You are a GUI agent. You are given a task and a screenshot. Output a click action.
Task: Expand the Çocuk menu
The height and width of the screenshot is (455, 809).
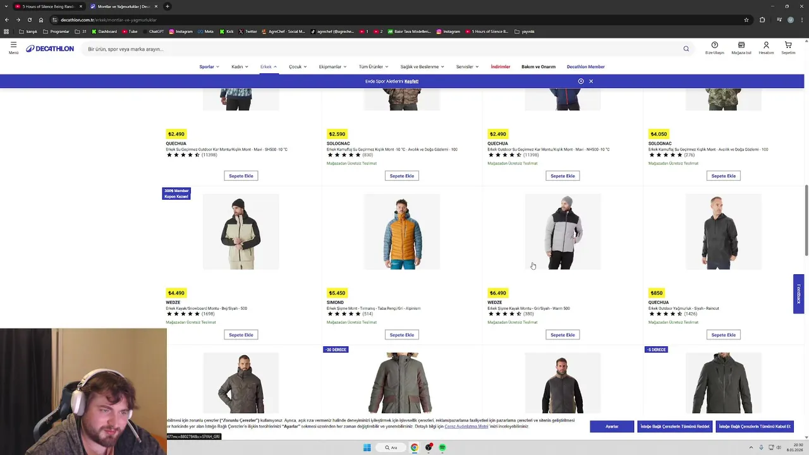[298, 66]
